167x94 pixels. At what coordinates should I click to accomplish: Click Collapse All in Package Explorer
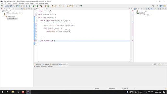[22, 9]
